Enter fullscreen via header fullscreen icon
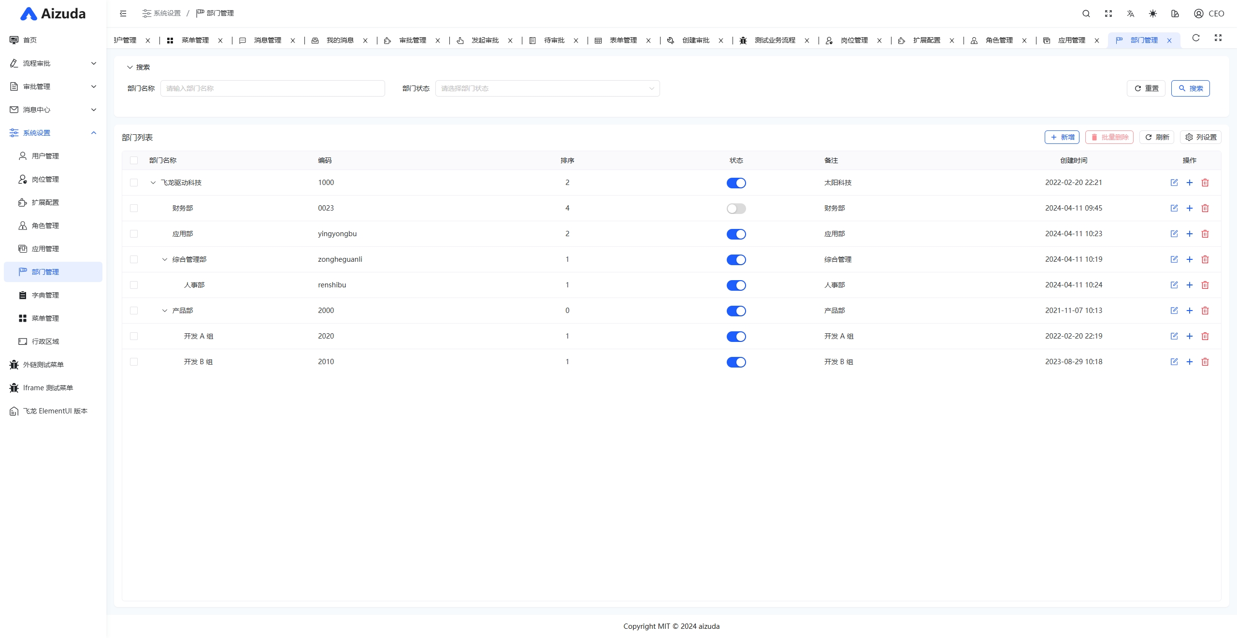Image resolution: width=1237 pixels, height=638 pixels. (x=1108, y=14)
